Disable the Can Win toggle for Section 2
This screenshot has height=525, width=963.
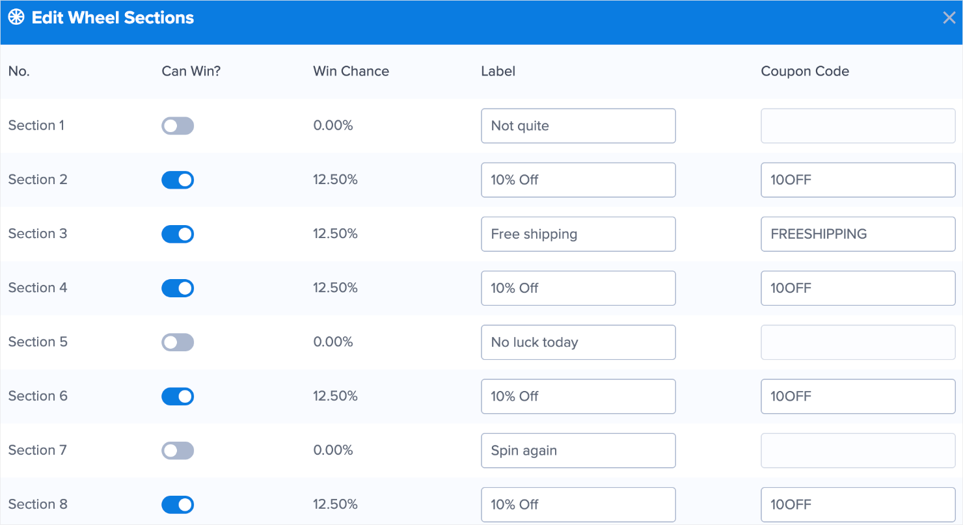178,180
